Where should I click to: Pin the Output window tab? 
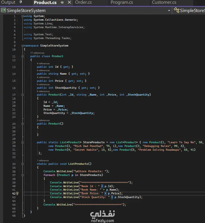pos(21,2)
